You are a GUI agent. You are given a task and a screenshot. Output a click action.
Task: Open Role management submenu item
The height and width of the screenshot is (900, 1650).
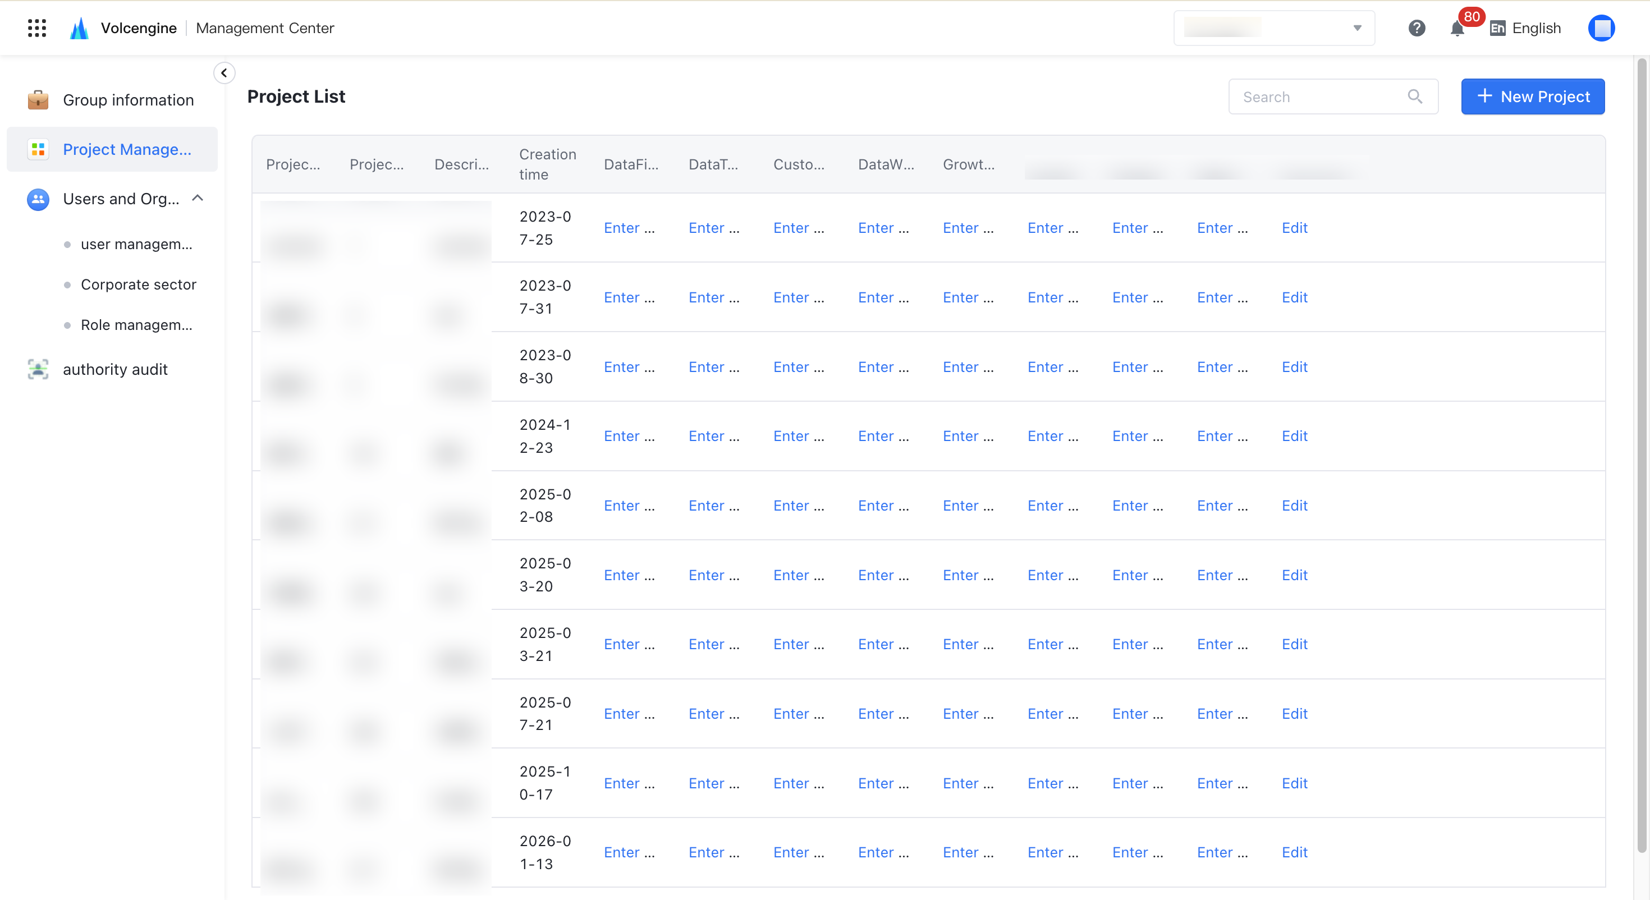(136, 325)
